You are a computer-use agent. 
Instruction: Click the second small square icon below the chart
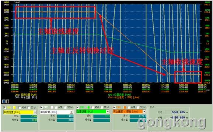8,101
